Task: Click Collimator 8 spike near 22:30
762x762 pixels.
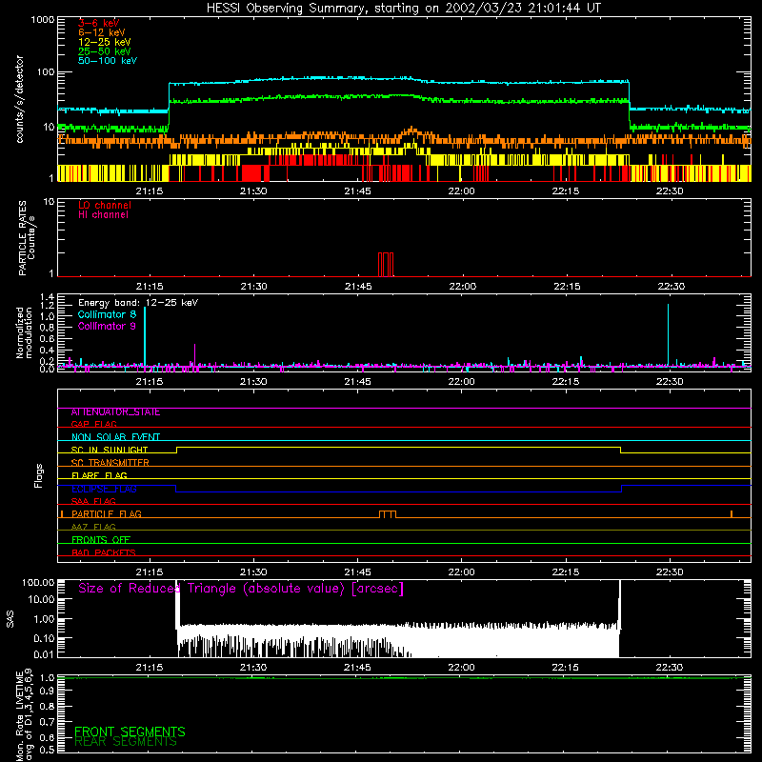Action: [x=668, y=334]
